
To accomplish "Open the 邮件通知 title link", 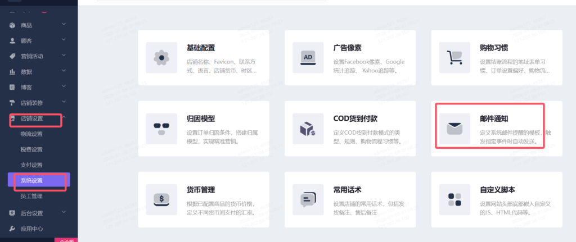I will pos(496,118).
